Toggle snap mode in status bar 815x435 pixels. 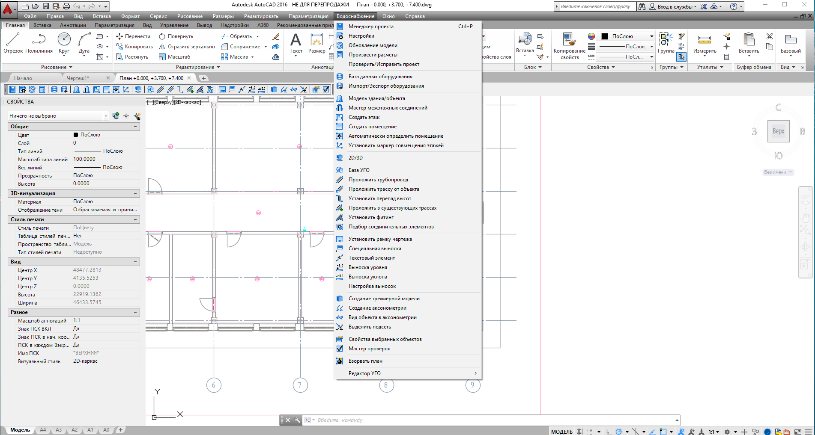(591, 432)
